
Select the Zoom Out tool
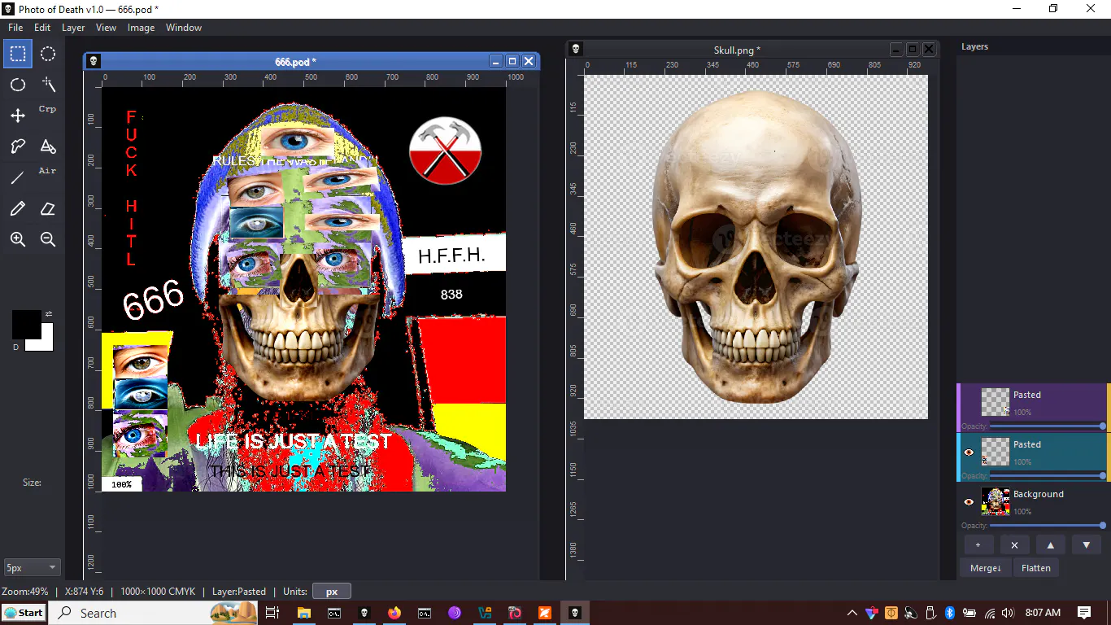coord(48,239)
